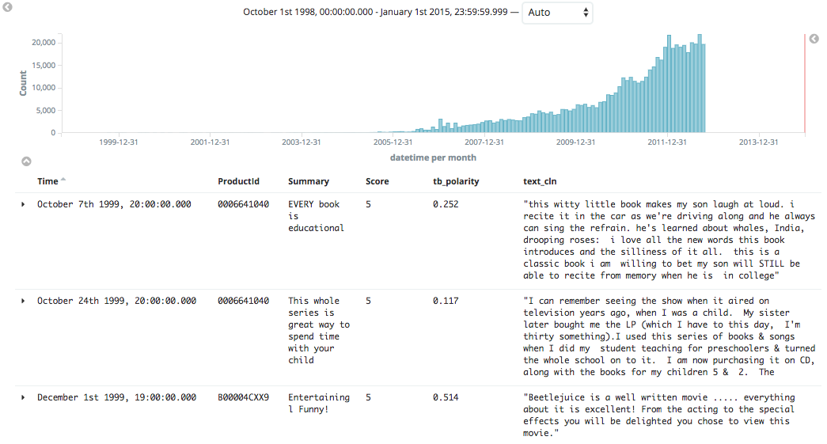Open the Auto interval dropdown
The image size is (827, 444).
tap(557, 13)
